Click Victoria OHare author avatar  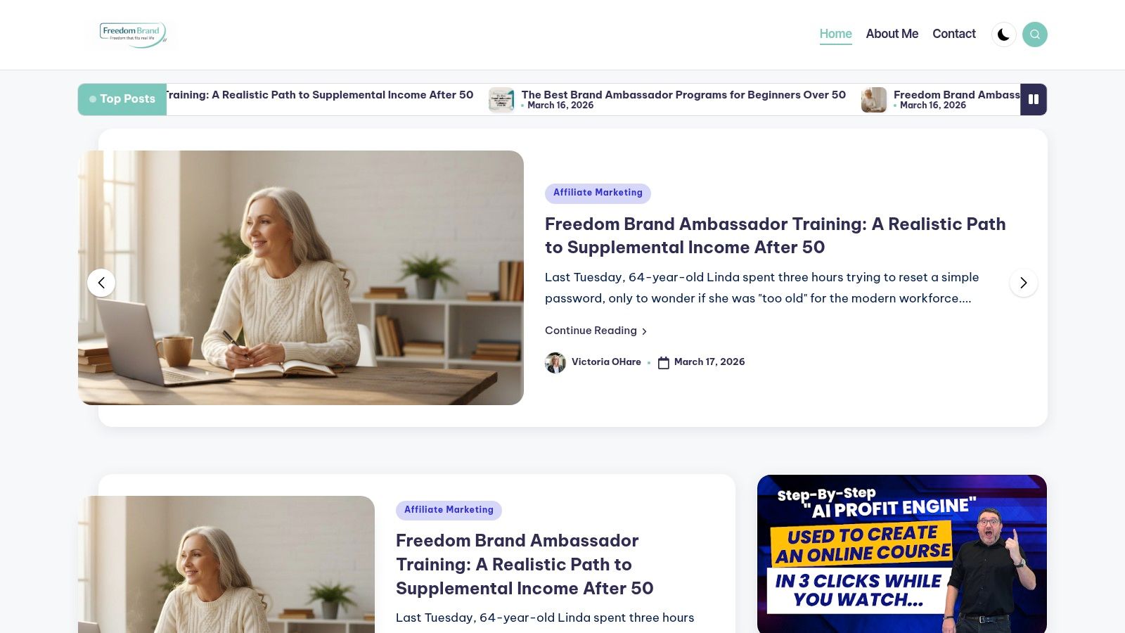coord(555,363)
